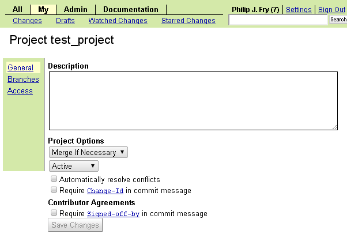Click in the Description text area
Image resolution: width=347 pixels, height=234 pixels.
pyautogui.click(x=193, y=101)
